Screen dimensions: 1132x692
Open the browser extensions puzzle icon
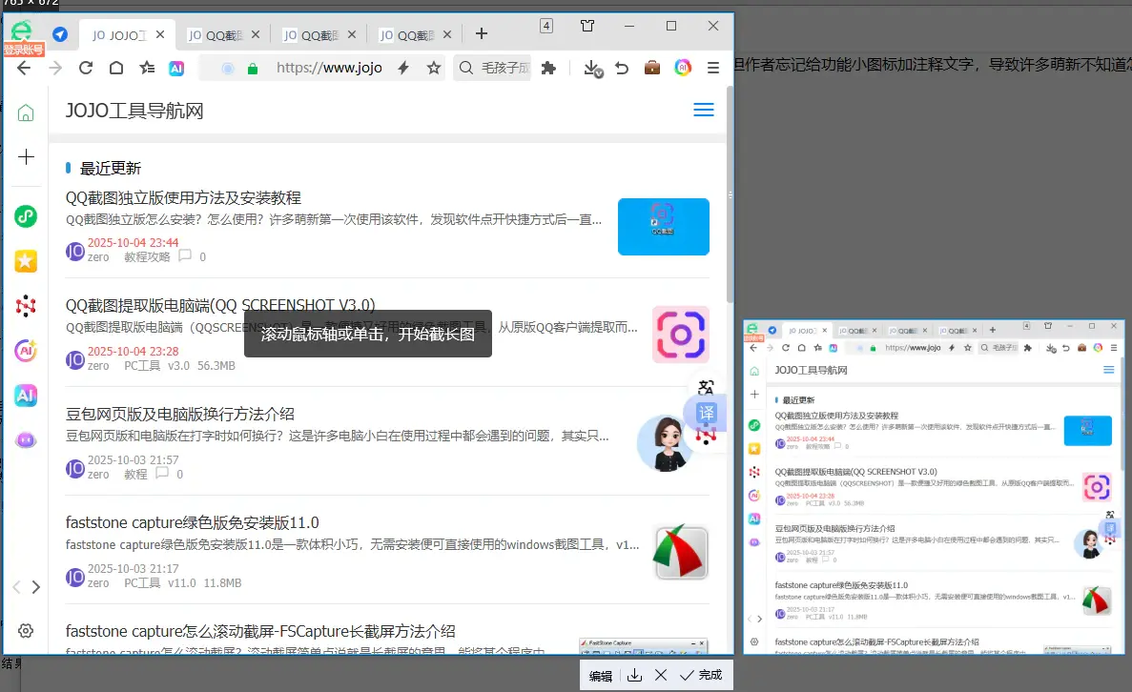[x=548, y=68]
